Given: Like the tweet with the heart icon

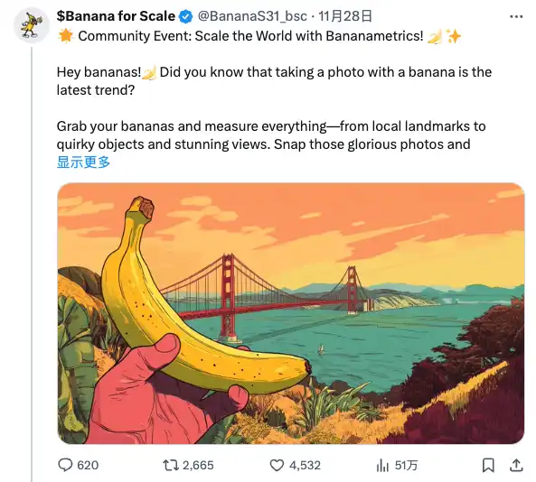Looking at the screenshot, I should point(277,465).
